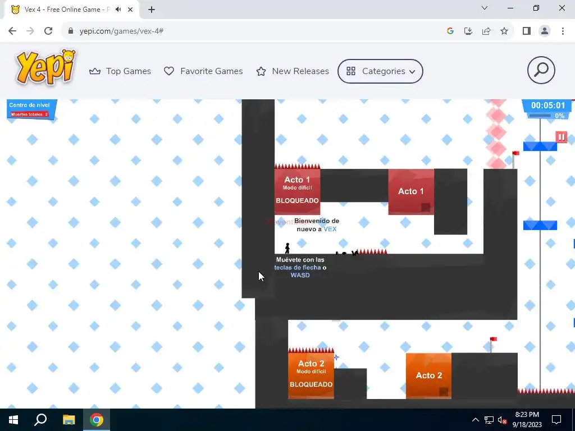Click the site search magnifier icon
The image size is (575, 431).
(541, 70)
